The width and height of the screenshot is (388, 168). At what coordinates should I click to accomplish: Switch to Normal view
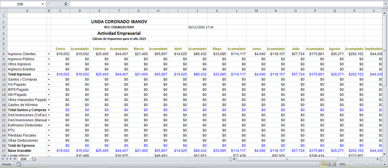(x=323, y=165)
